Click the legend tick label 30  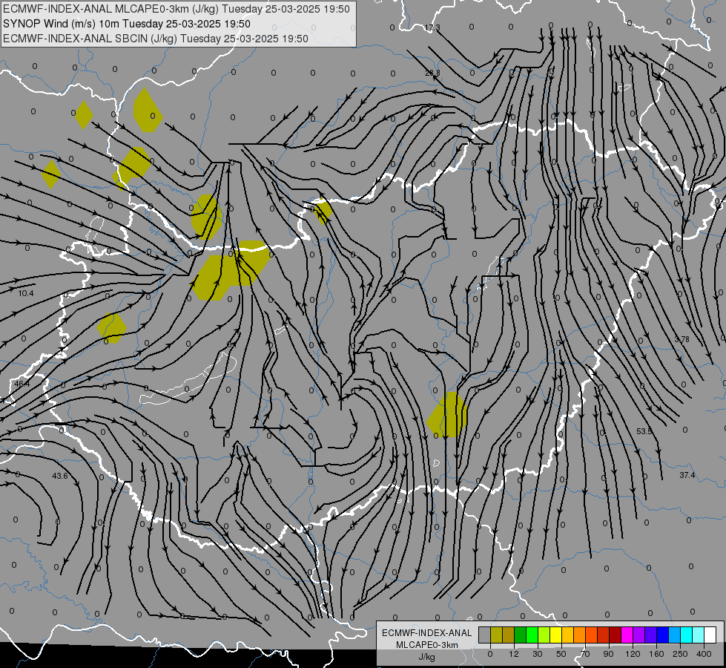[538, 654]
